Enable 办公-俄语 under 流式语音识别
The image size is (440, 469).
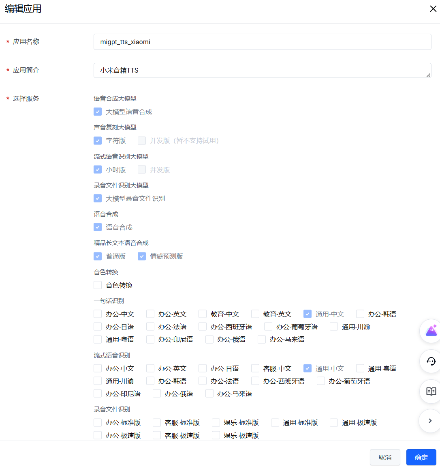[157, 394]
